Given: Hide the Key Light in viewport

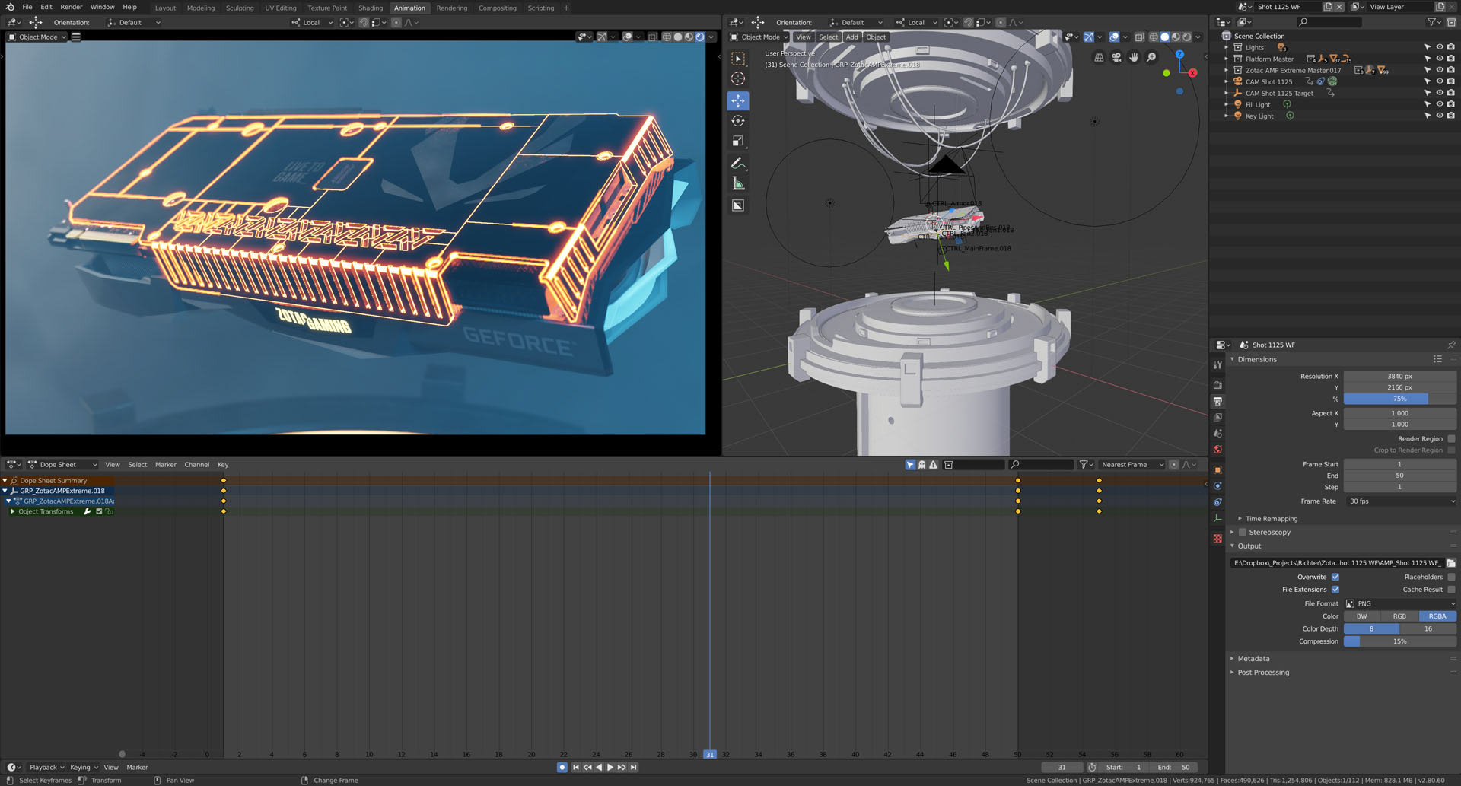Looking at the screenshot, I should [1440, 116].
